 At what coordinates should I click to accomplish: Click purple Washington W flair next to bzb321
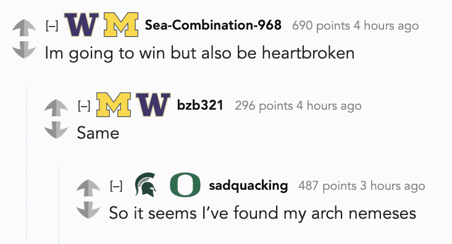(153, 105)
